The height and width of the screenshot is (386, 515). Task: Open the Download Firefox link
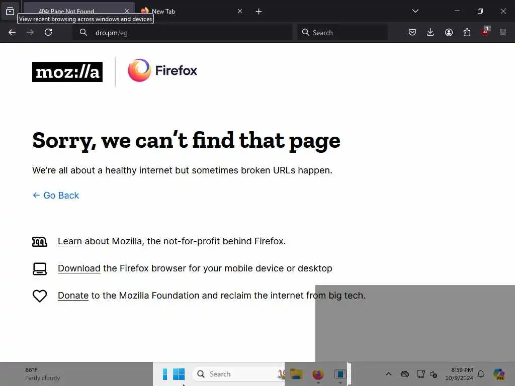tap(79, 268)
